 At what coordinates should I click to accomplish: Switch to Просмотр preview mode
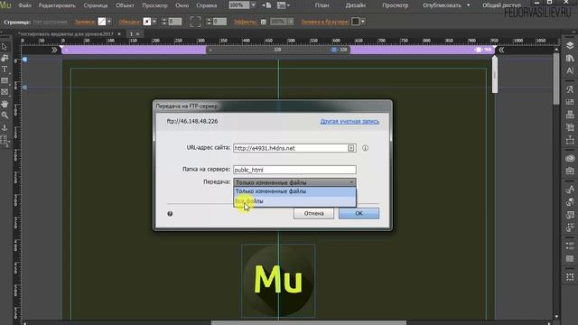[x=396, y=5]
